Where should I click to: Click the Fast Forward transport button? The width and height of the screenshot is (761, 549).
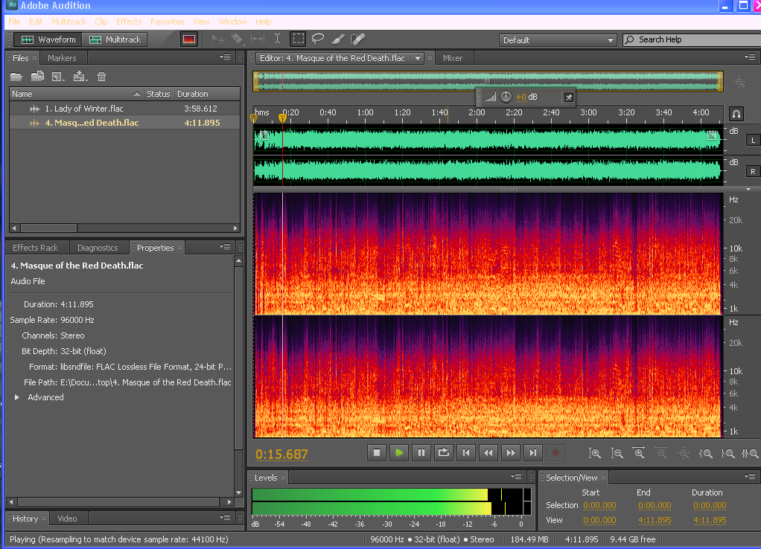(x=511, y=453)
